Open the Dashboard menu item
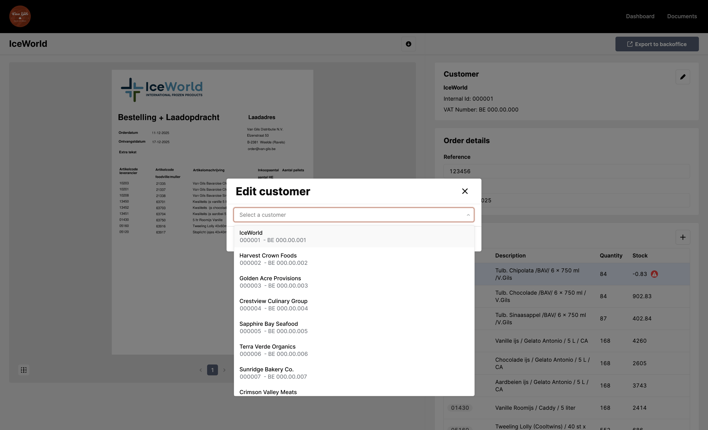708x430 pixels. tap(640, 16)
